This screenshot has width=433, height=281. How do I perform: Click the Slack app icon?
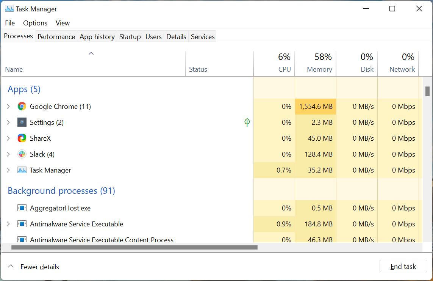(x=22, y=154)
